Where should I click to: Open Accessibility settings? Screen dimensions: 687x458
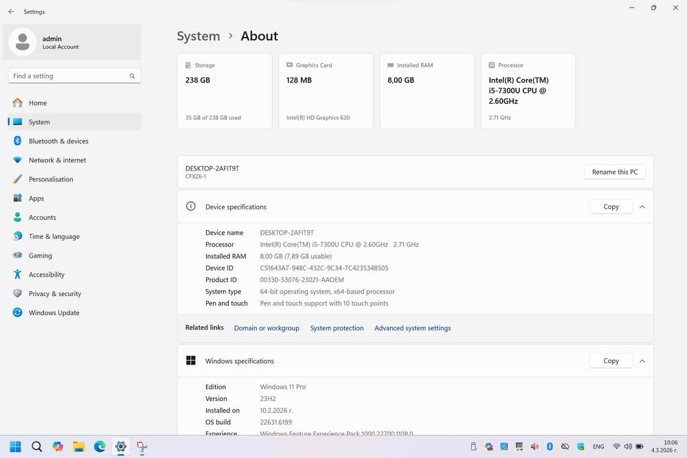click(x=74, y=275)
